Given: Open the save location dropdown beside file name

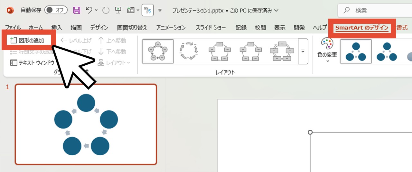Looking at the screenshot, I should [x=276, y=11].
